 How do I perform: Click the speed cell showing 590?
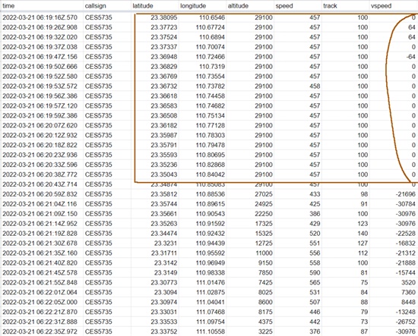point(298,273)
